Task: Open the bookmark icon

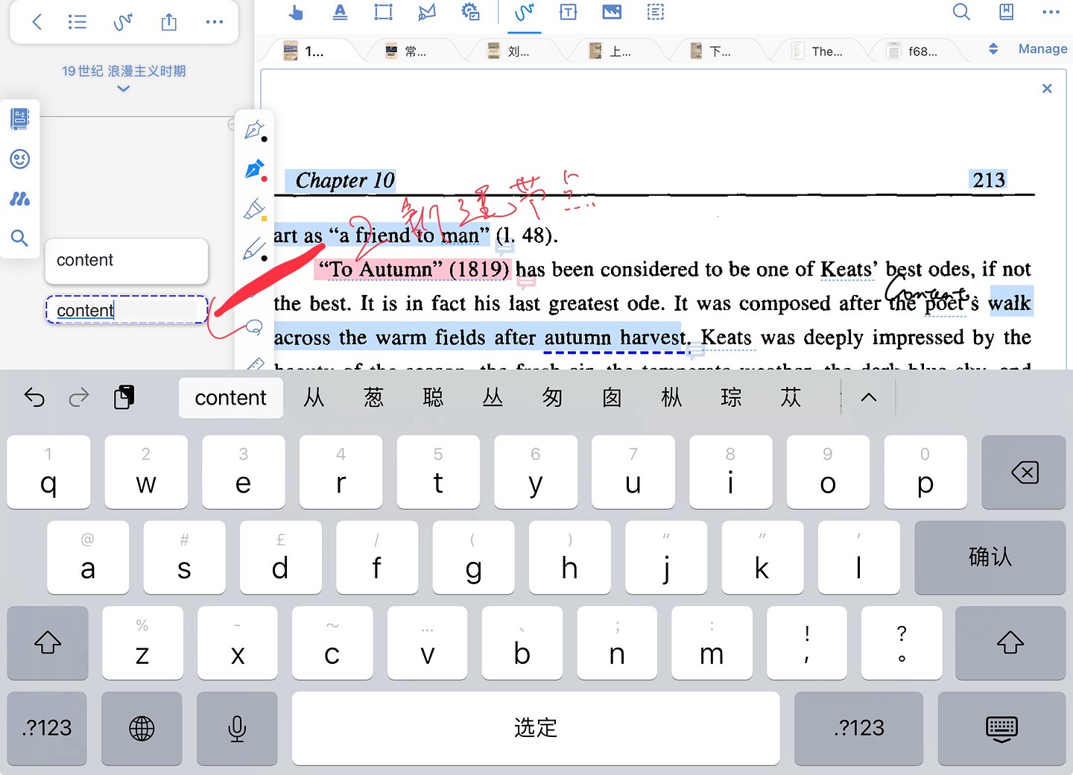Action: 1006,12
